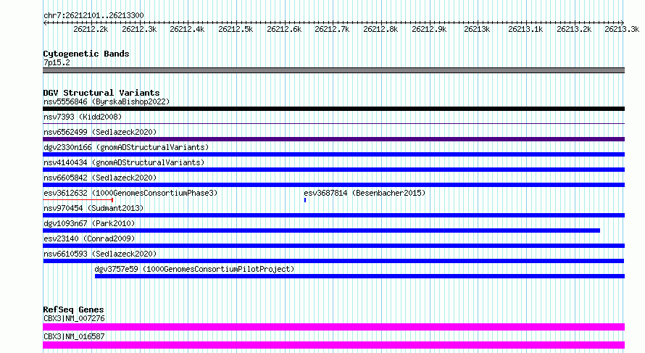Click the small blue esv3687814 marker
The image size is (645, 353).
click(305, 200)
